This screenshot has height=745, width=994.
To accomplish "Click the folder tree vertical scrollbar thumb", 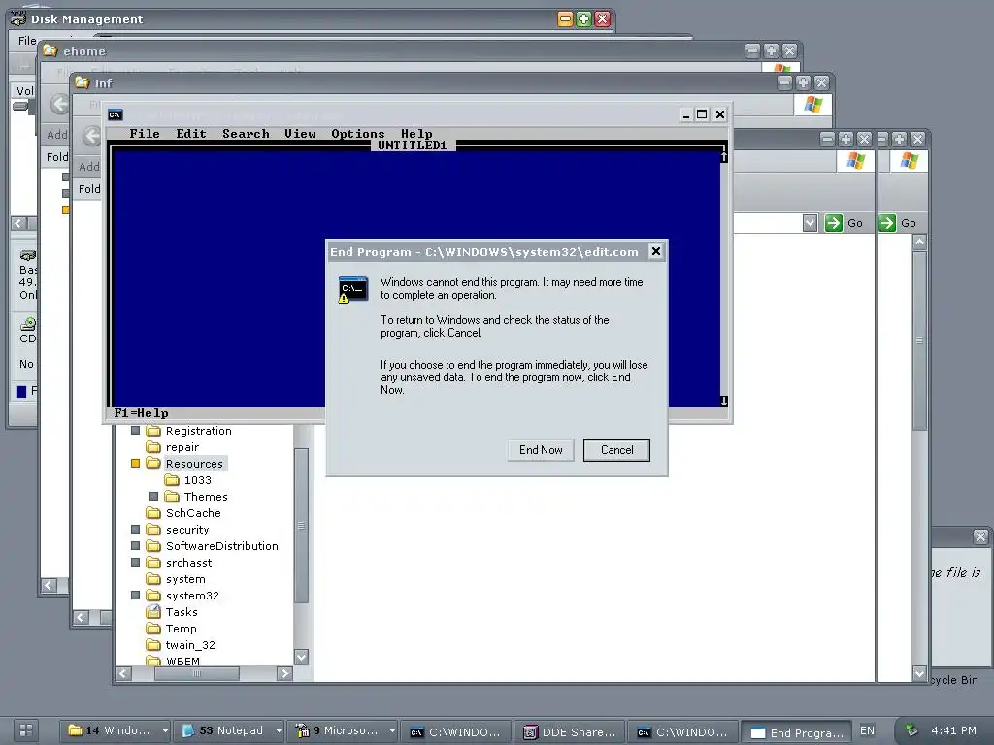I will [302, 526].
